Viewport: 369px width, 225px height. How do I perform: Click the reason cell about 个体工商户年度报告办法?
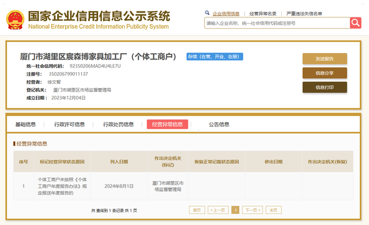click(62, 186)
